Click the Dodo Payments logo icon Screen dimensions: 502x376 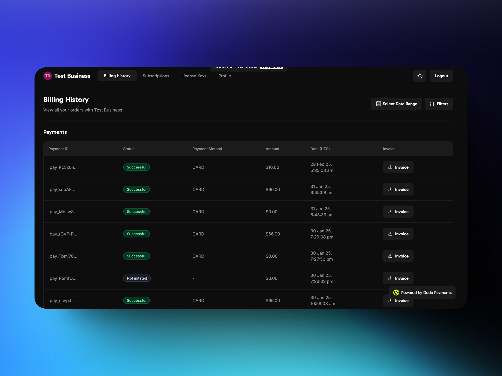tap(396, 292)
